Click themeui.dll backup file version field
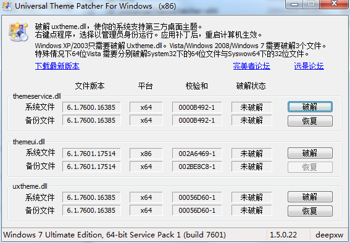Image resolution: width=350 pixels, height=243 pixels. (91, 167)
